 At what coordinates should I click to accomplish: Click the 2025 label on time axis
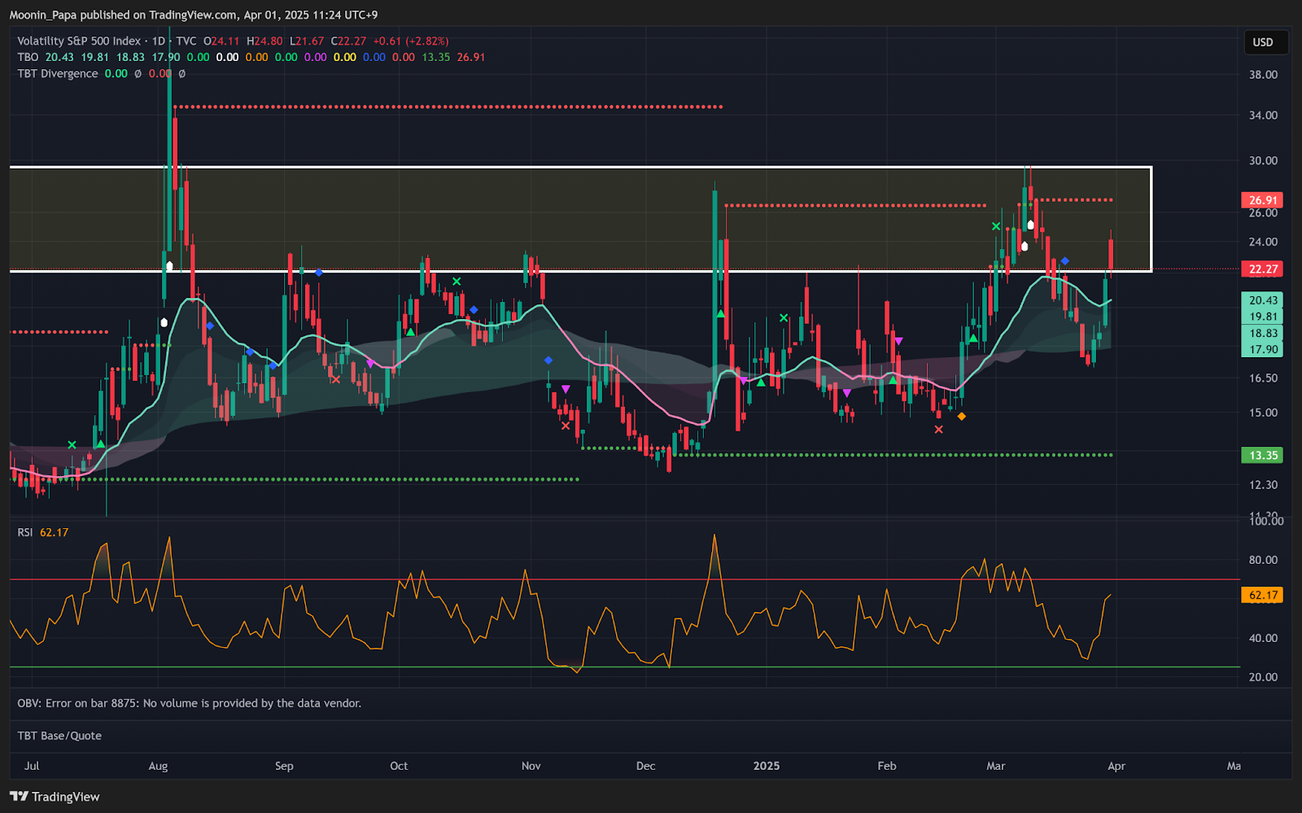[766, 766]
